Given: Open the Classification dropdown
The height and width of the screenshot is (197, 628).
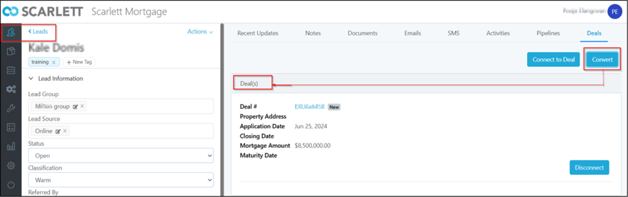Looking at the screenshot, I should pyautogui.click(x=120, y=180).
